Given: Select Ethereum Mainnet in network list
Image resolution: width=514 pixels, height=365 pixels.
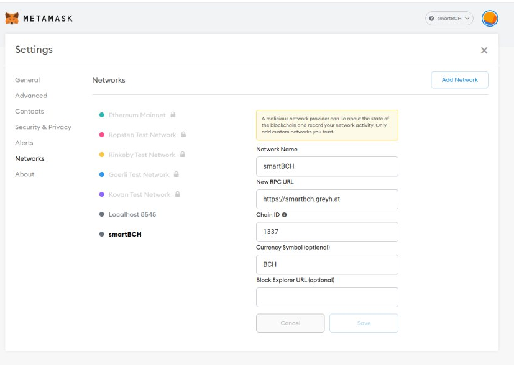Looking at the screenshot, I should (137, 115).
